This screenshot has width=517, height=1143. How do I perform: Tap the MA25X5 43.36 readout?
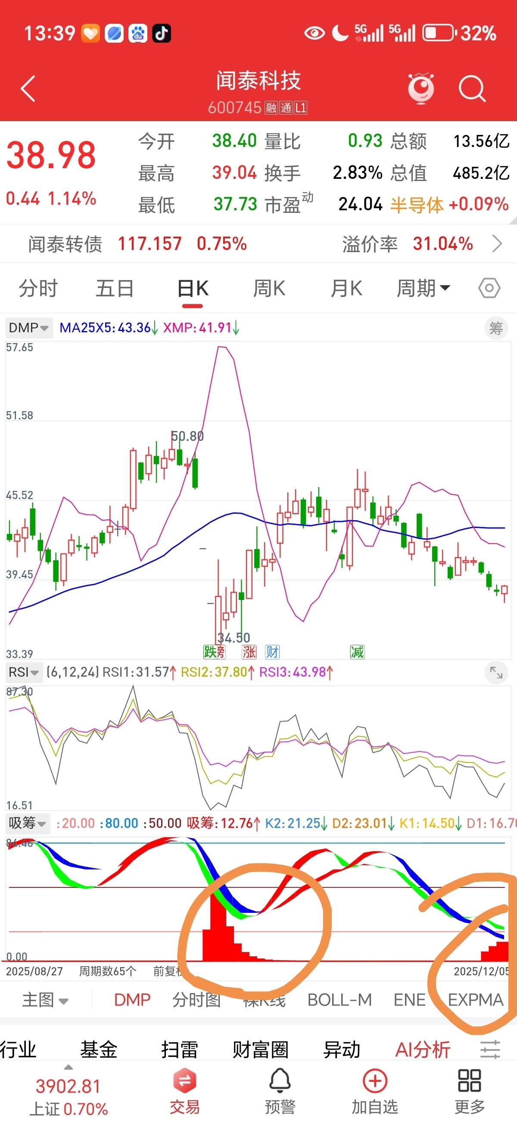[109, 328]
